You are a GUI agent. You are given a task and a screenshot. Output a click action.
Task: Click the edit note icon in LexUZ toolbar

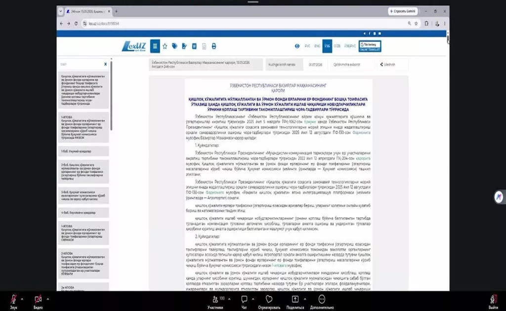[184, 46]
